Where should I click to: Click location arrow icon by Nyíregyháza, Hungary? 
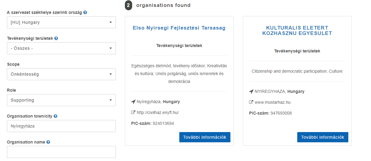click(133, 102)
